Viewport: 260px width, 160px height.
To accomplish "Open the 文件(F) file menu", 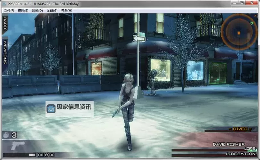I will click(x=9, y=11).
